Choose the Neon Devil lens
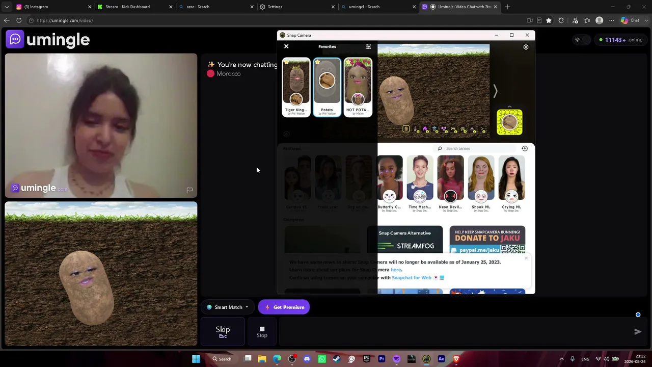This screenshot has width=652, height=367. 450,183
